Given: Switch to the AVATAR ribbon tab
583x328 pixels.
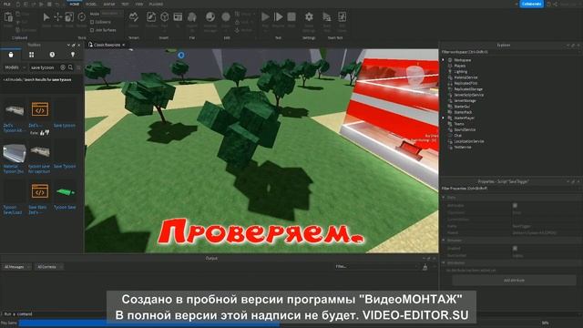Looking at the screenshot, I should point(109,4).
